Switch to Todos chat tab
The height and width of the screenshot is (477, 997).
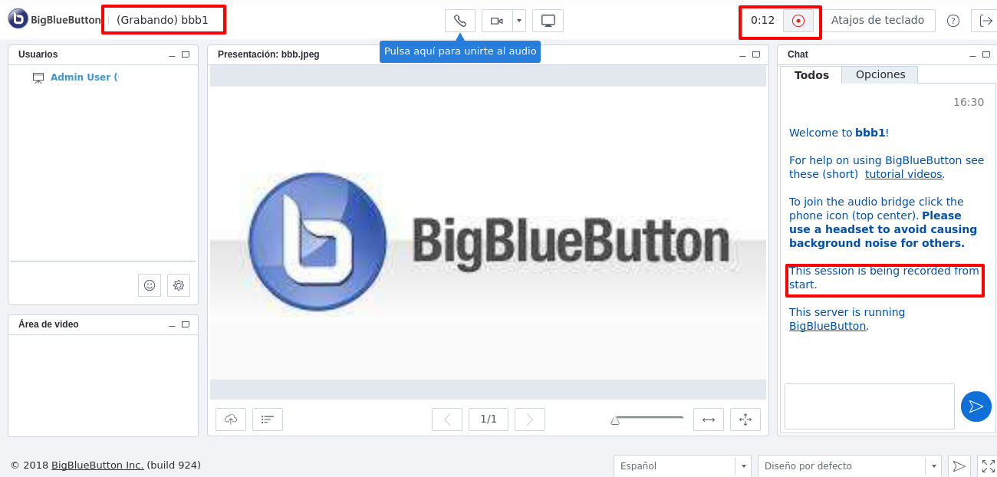click(811, 75)
